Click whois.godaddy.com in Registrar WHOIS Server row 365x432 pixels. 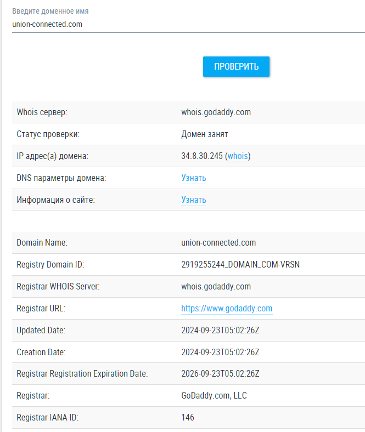point(216,286)
